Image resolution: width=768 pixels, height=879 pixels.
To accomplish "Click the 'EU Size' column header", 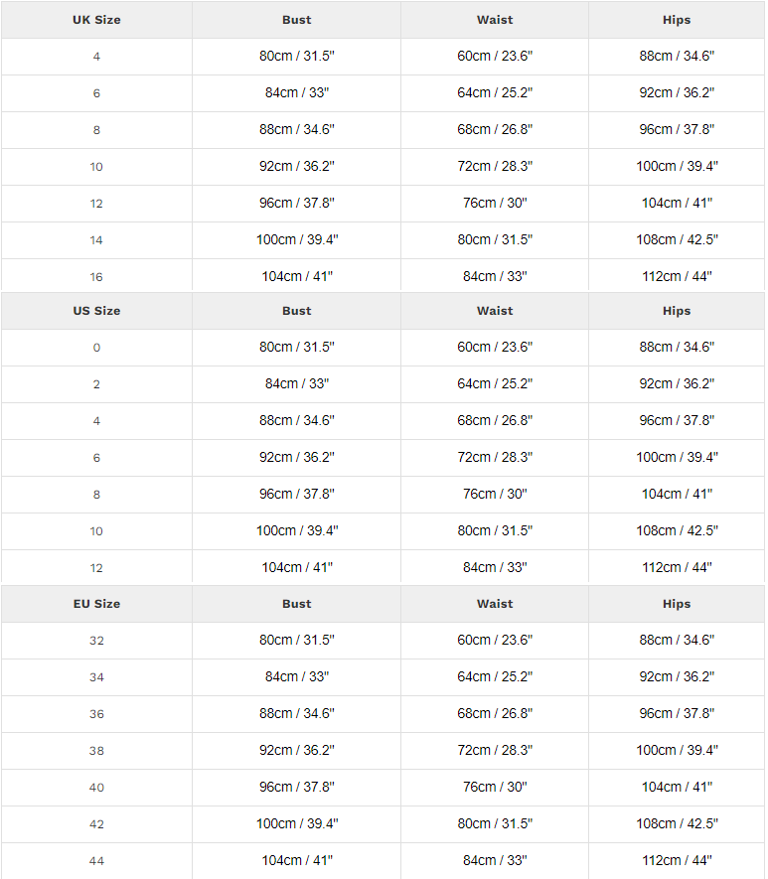I will coord(96,604).
